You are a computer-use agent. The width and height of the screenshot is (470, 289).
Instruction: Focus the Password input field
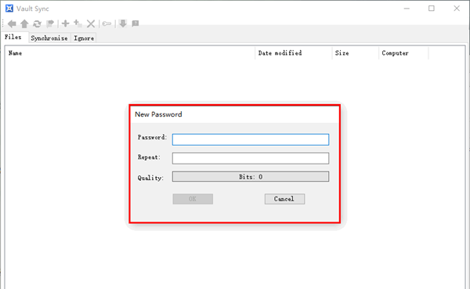point(251,139)
